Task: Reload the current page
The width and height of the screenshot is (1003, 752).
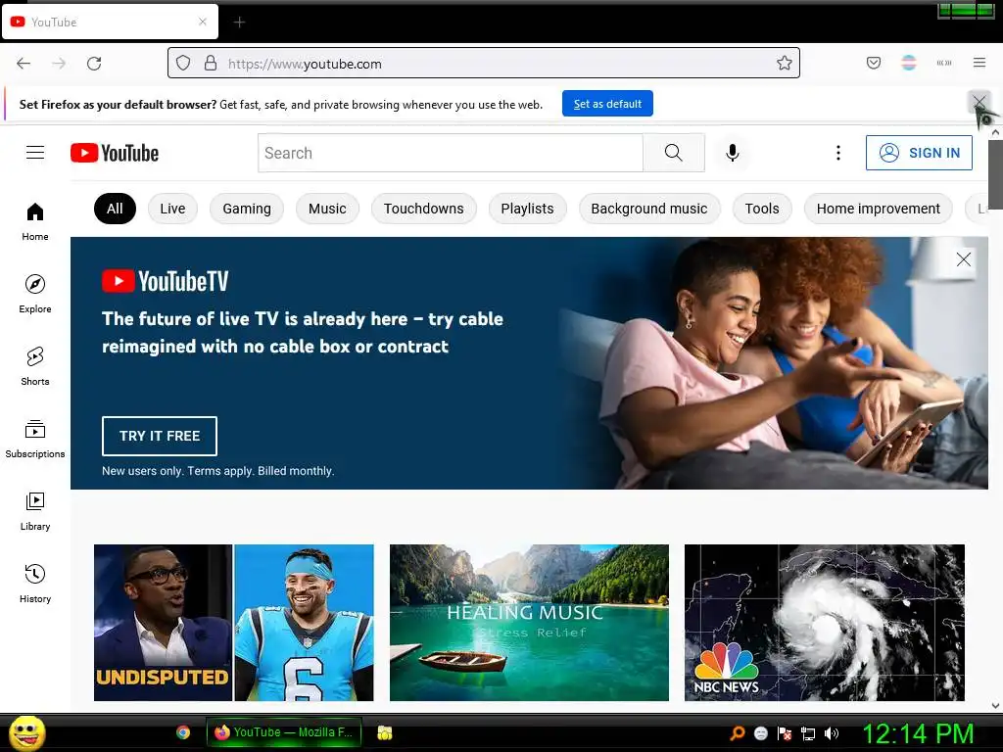Action: 94,64
